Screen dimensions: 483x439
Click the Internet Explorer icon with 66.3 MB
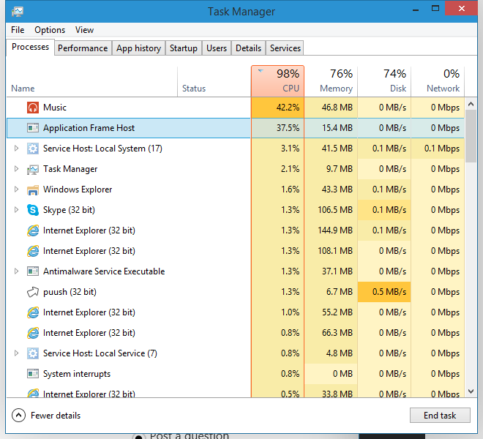33,333
